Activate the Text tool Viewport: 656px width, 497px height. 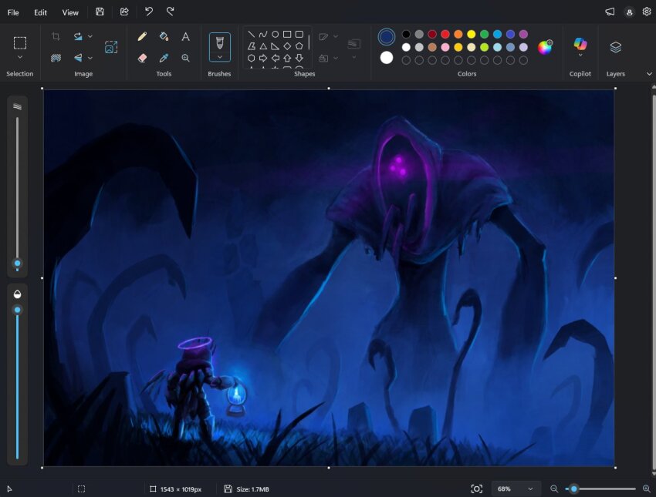[186, 36]
